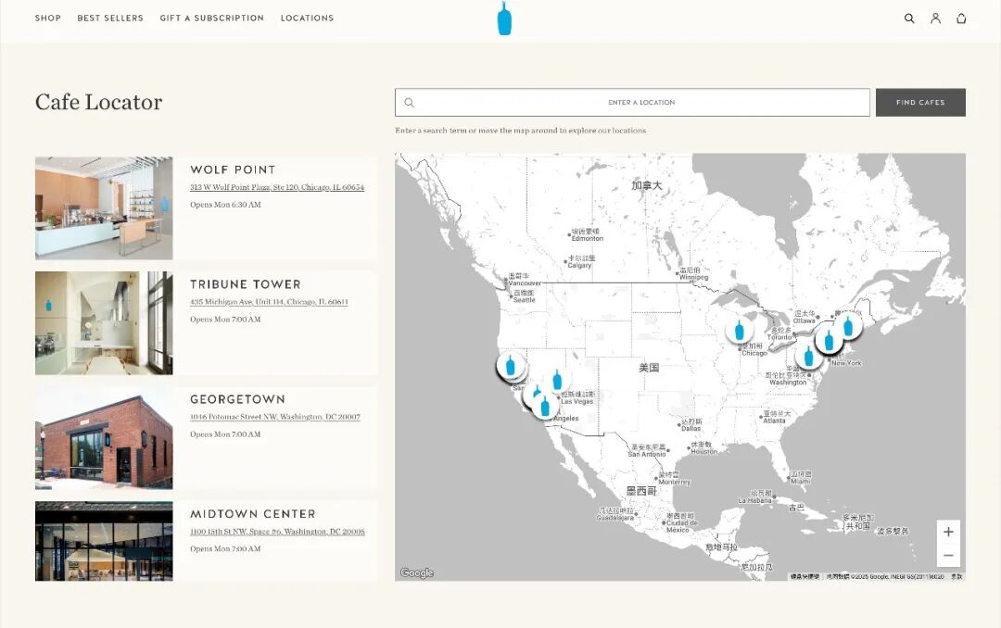Focus the Enter a Location search field

640,103
